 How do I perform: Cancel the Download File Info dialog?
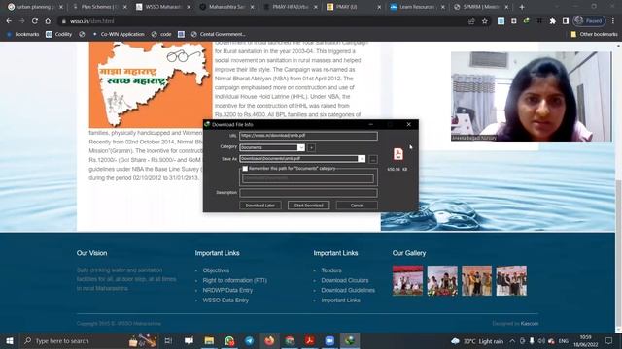pos(357,206)
